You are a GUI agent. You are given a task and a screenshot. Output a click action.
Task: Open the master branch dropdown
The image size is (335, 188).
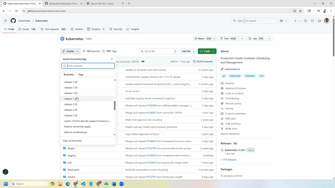coord(70,51)
